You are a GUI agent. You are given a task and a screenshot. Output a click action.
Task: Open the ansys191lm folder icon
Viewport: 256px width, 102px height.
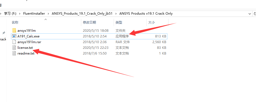14,30
